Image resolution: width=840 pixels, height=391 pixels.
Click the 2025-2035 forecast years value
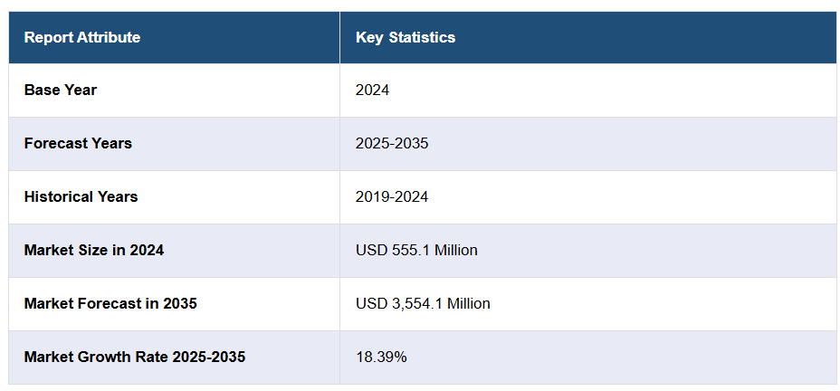[x=392, y=143]
